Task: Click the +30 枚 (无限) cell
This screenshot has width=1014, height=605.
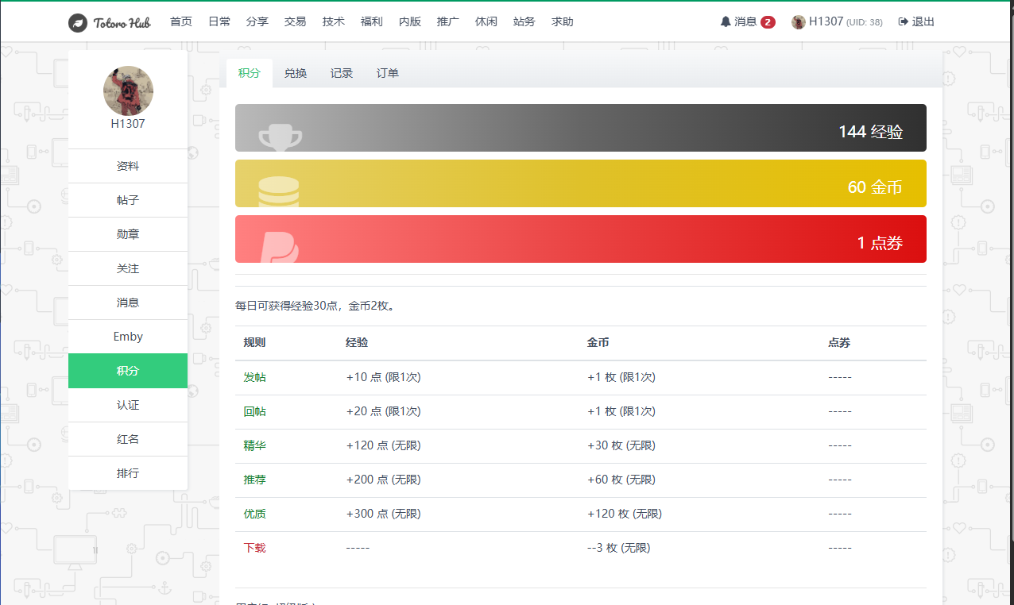Action: (621, 445)
